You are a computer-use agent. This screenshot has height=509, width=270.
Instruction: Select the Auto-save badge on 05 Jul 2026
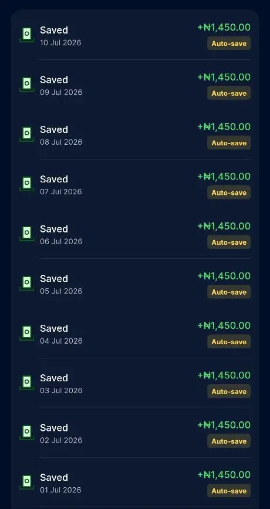click(x=229, y=292)
